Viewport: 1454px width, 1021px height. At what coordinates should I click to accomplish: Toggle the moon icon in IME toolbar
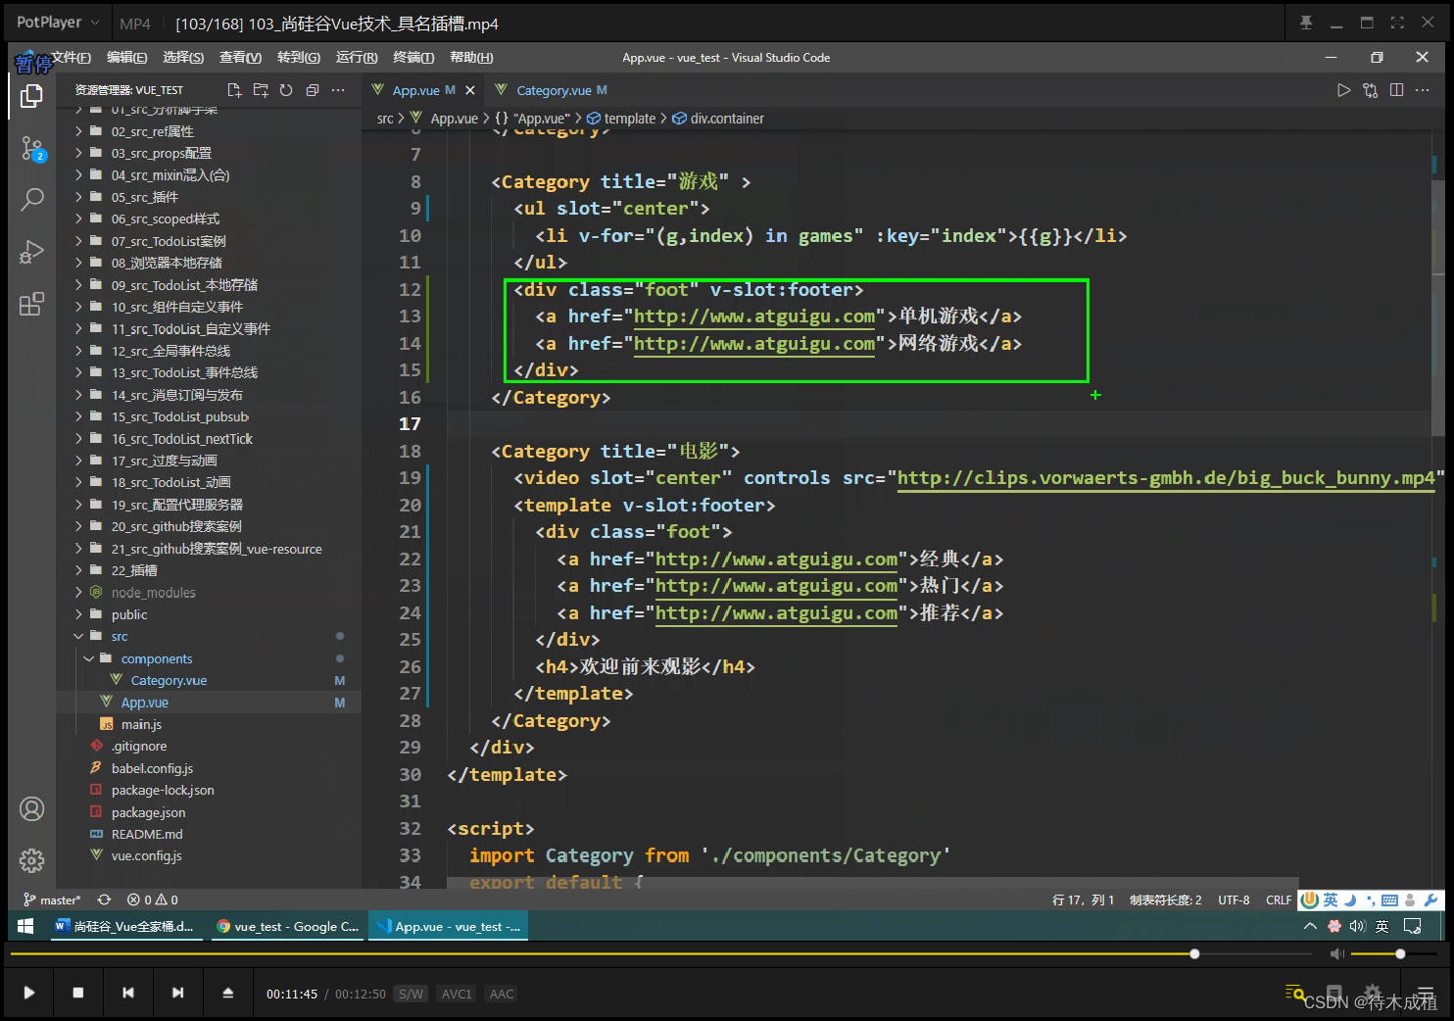coord(1350,899)
